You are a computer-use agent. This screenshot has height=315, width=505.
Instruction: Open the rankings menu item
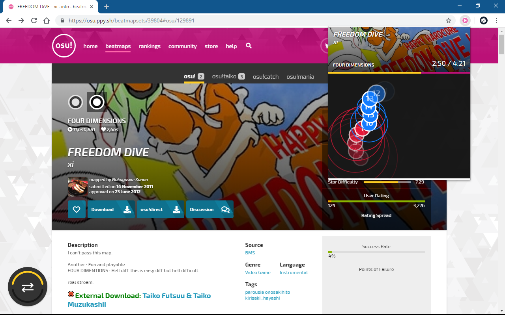[x=150, y=46]
